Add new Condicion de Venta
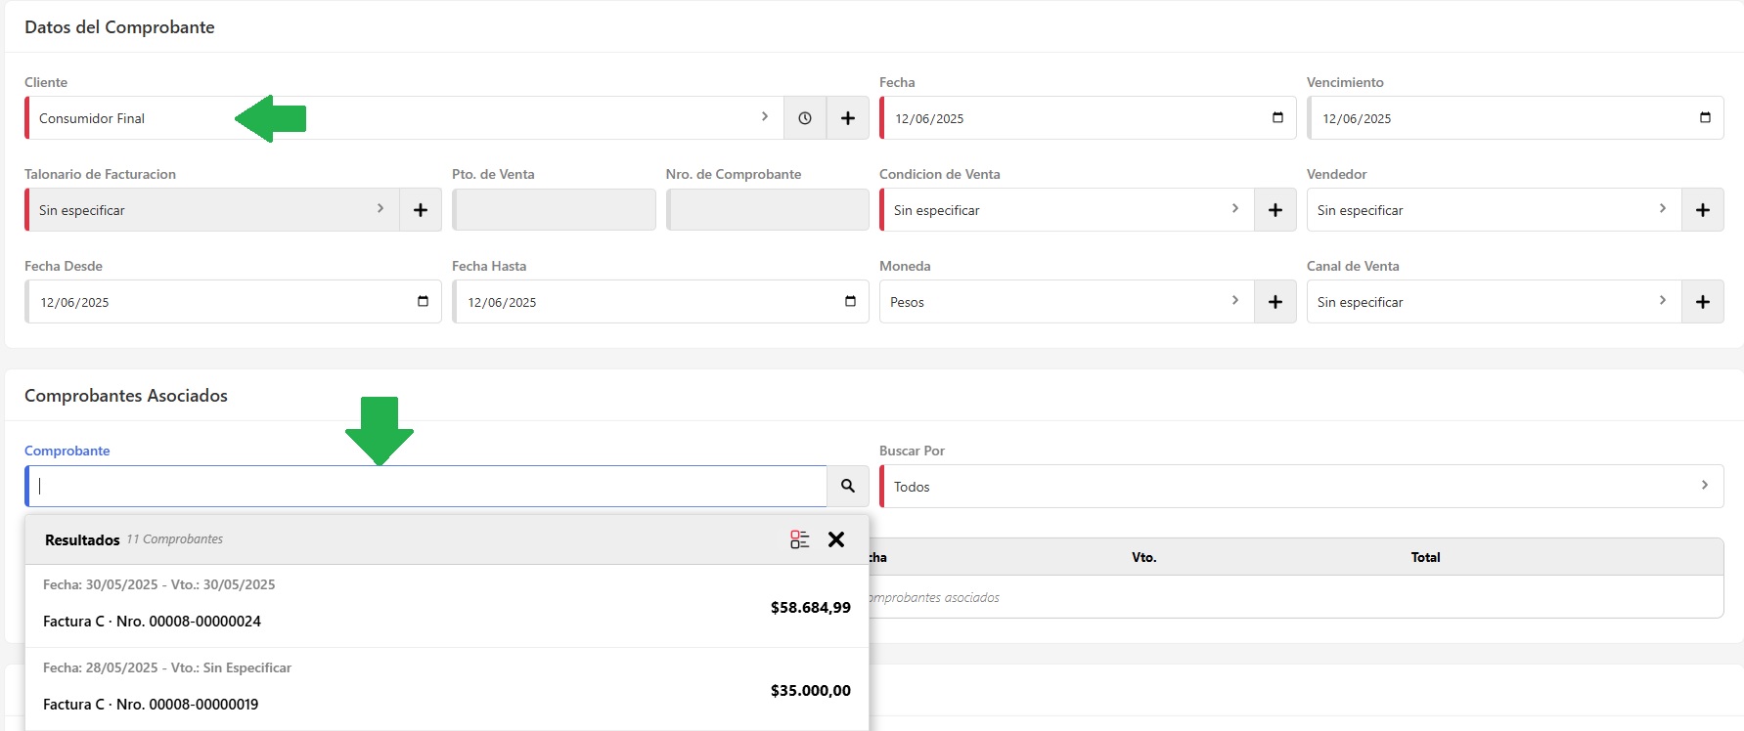The height and width of the screenshot is (731, 1744). point(1275,210)
